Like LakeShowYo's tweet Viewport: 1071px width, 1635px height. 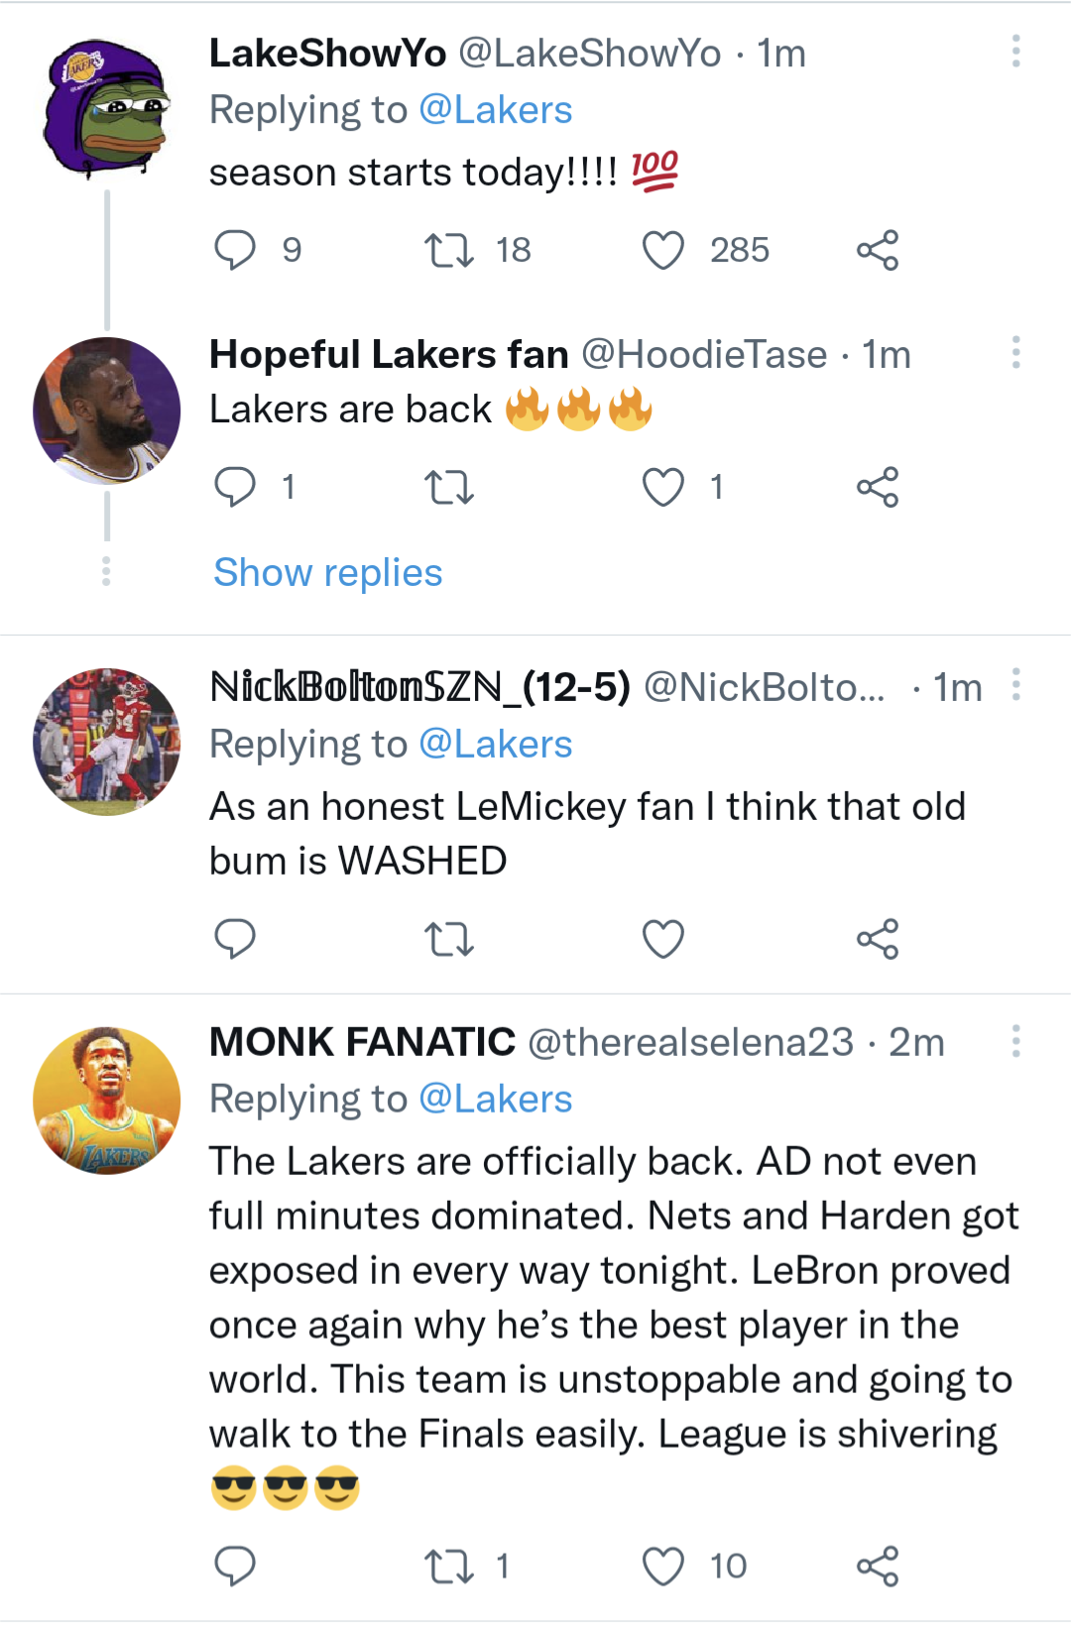664,250
